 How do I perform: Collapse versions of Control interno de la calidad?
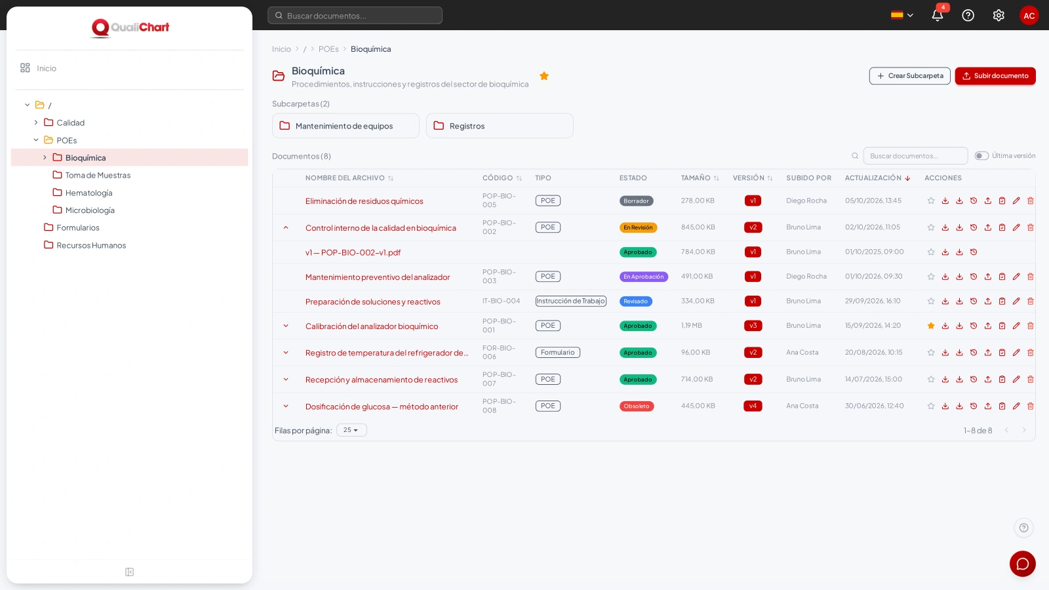click(286, 227)
